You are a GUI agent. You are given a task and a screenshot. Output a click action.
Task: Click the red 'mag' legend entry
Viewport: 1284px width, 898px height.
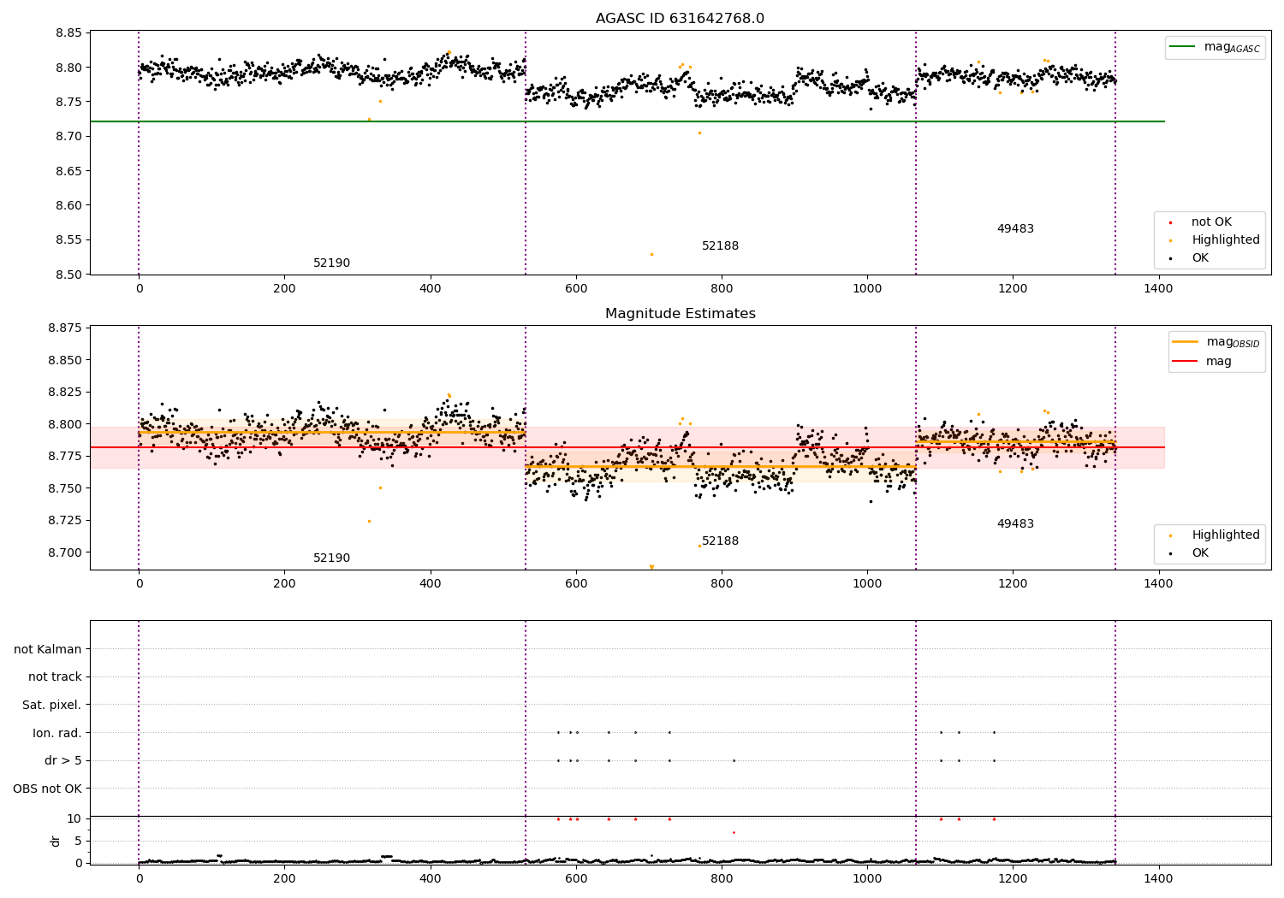[1203, 361]
